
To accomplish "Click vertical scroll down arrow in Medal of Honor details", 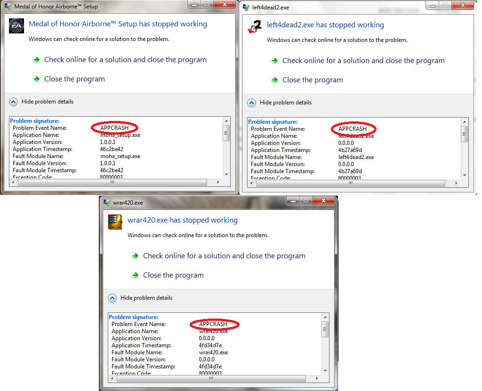I will click(226, 174).
